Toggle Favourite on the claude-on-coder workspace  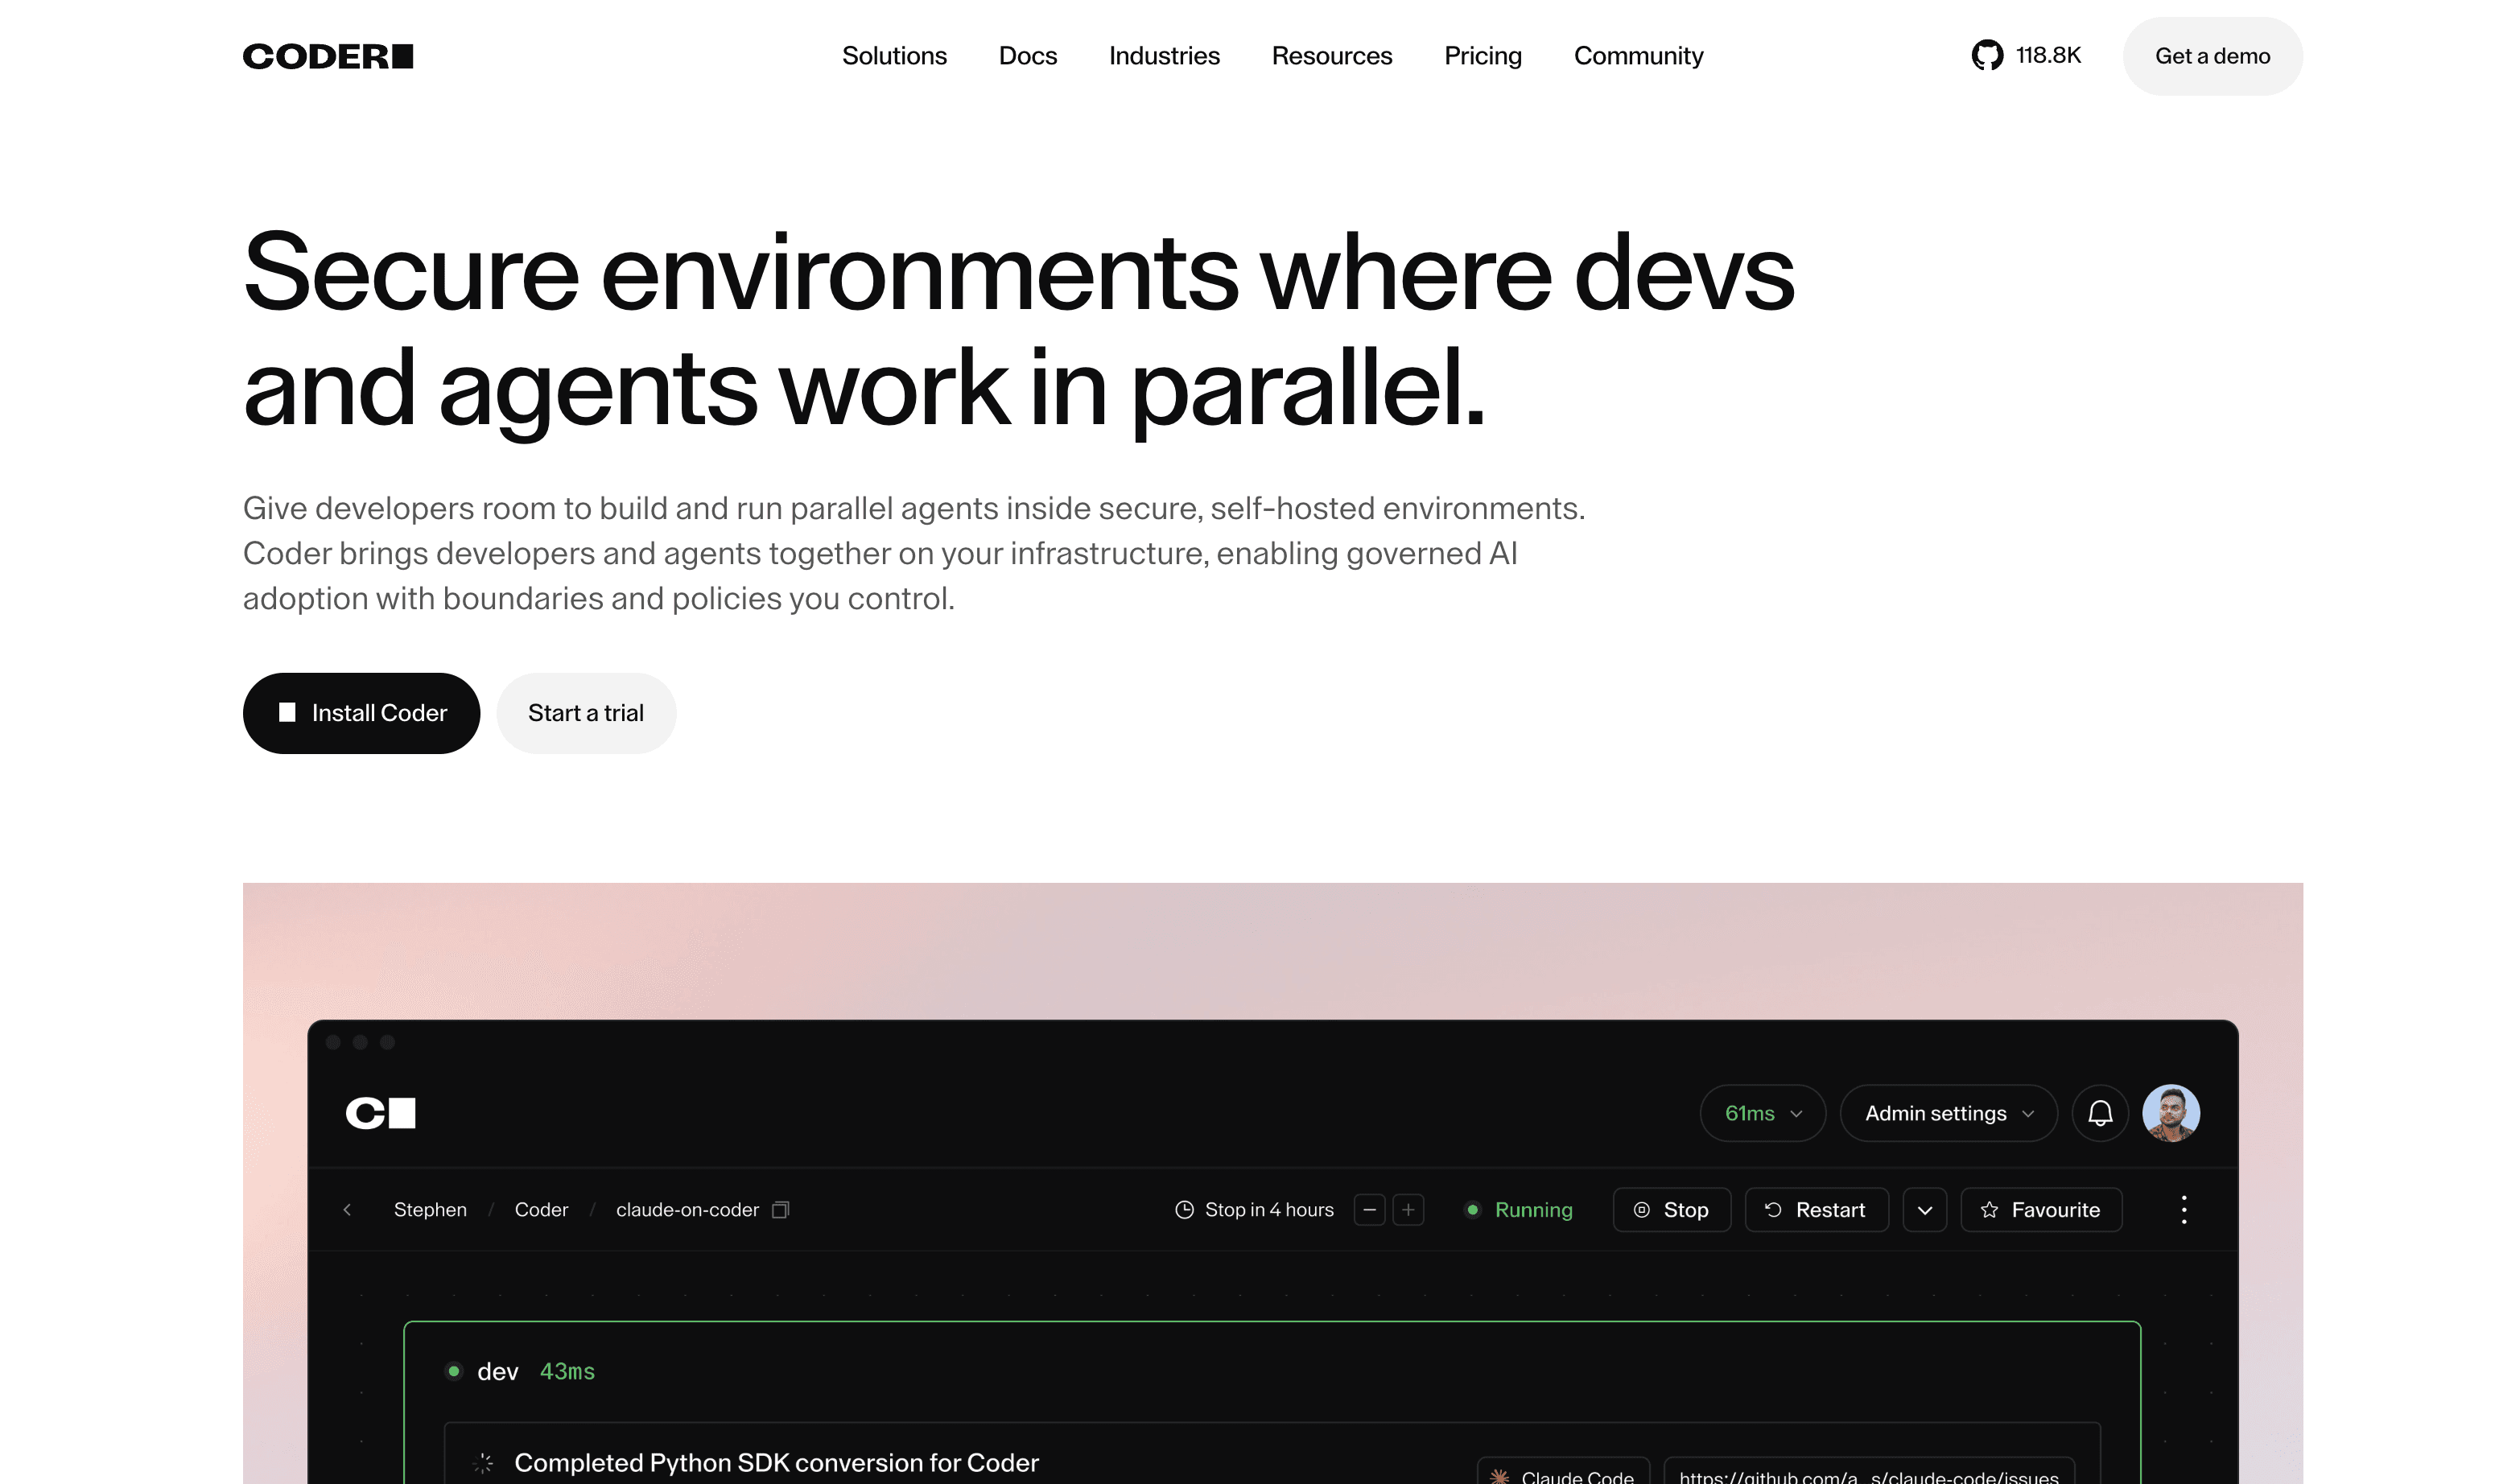point(2041,1210)
